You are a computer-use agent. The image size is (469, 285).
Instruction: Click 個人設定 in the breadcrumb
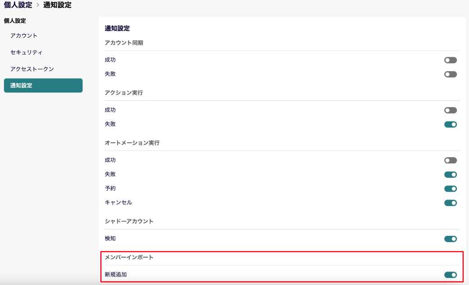(18, 5)
